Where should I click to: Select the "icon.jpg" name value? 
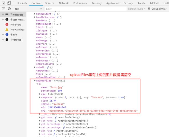tap(56, 87)
